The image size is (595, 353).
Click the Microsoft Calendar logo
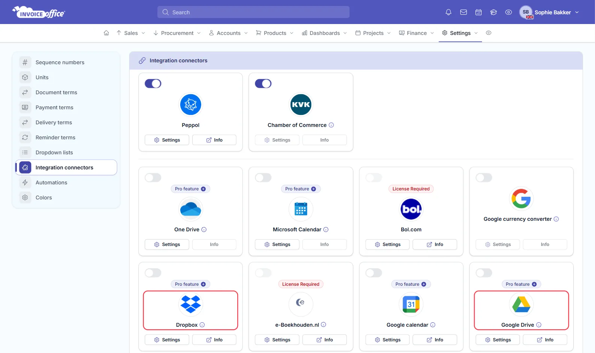click(301, 209)
